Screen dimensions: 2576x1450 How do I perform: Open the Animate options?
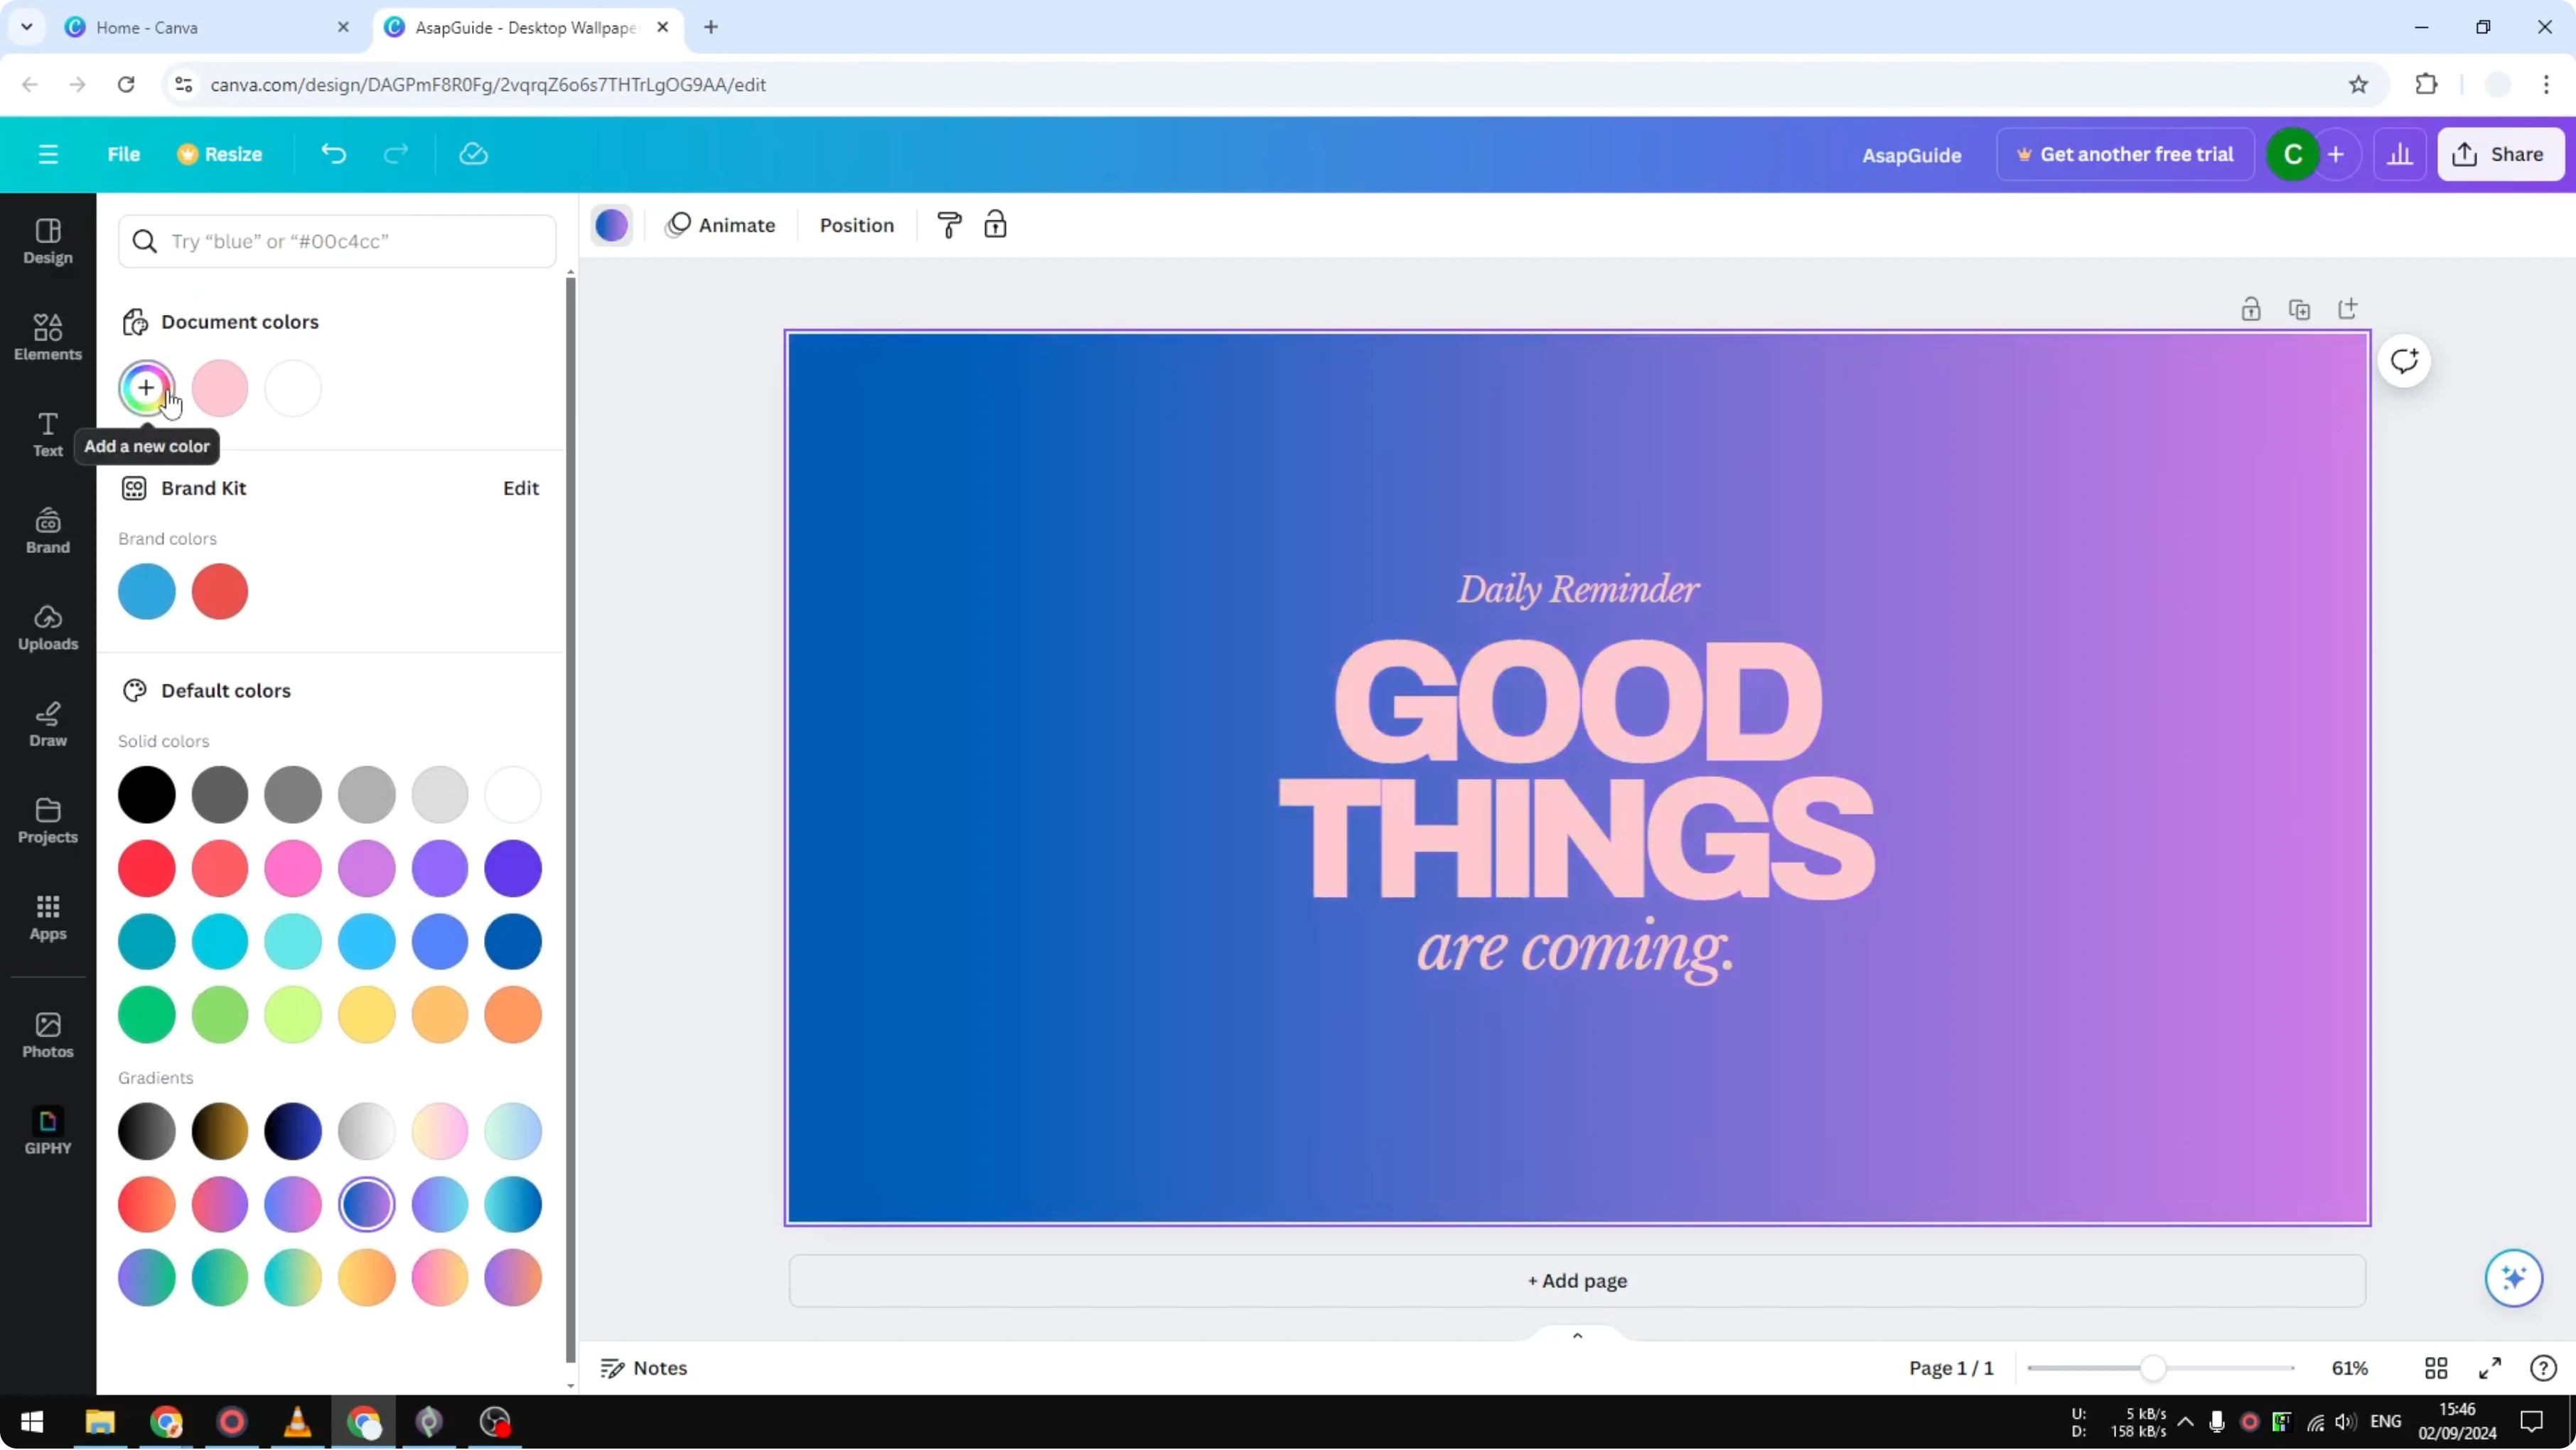721,225
